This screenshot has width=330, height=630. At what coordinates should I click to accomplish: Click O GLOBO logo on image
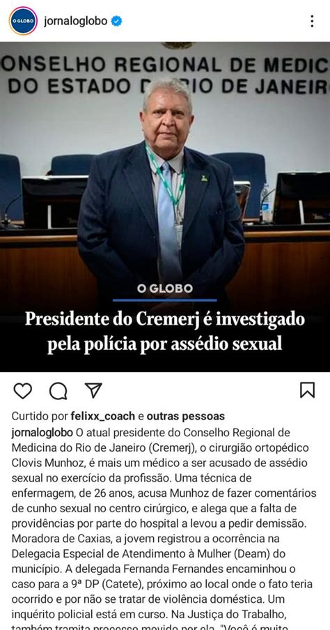pyautogui.click(x=165, y=289)
